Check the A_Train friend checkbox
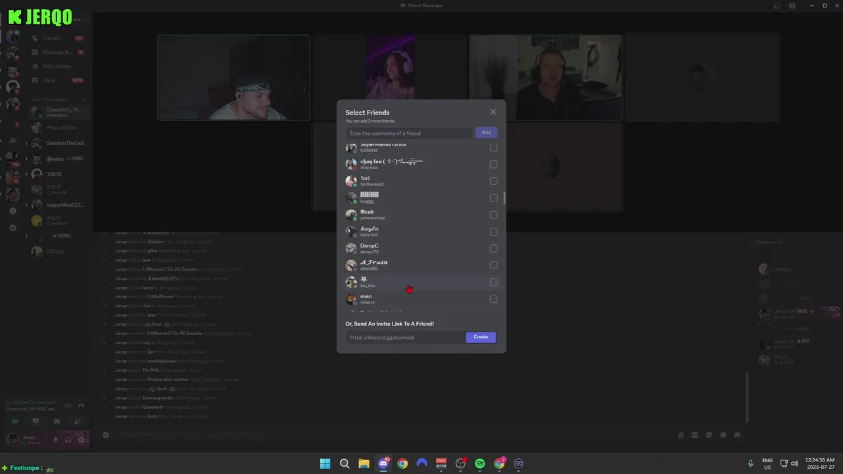 pyautogui.click(x=494, y=265)
